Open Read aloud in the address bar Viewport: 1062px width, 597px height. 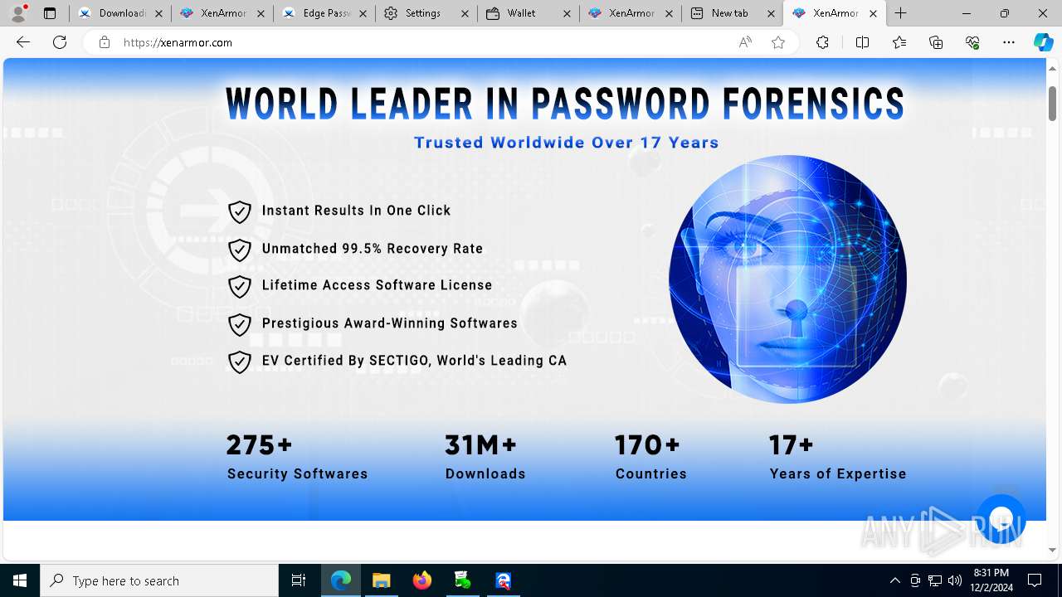[745, 42]
